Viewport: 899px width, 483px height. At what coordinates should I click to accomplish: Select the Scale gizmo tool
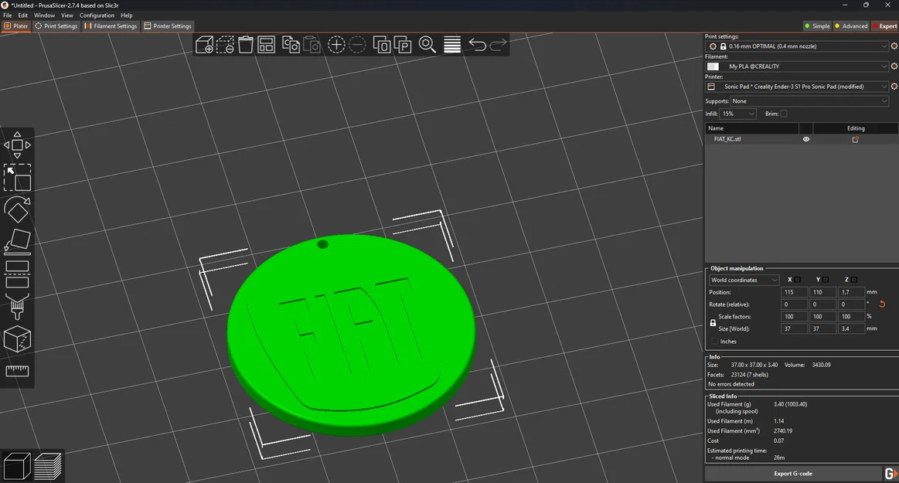click(17, 177)
